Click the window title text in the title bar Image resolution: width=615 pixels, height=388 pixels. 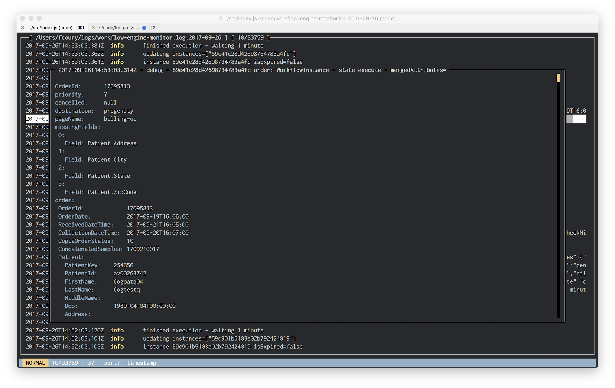[x=307, y=18]
